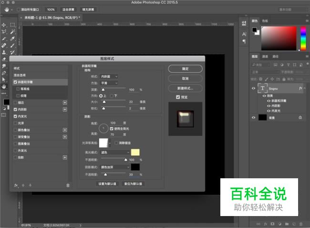
Task: Filter layers by adjustment layers icon
Action: [x=282, y=65]
